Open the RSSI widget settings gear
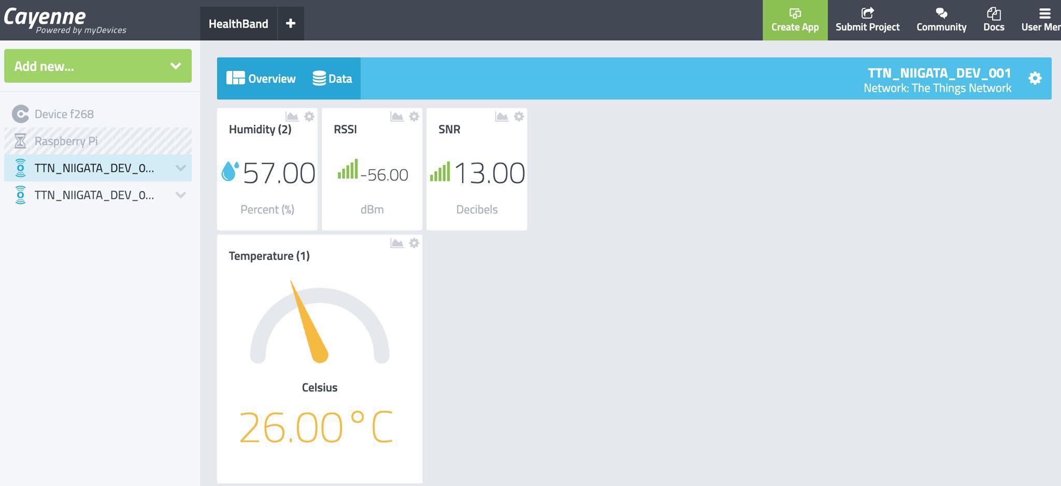 tap(414, 116)
